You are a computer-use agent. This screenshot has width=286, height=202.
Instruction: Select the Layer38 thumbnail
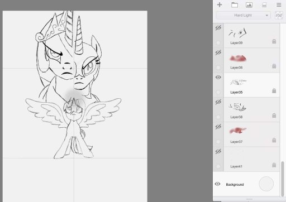click(x=237, y=107)
